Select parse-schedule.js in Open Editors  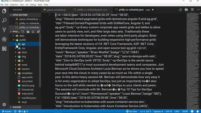pos(25,19)
